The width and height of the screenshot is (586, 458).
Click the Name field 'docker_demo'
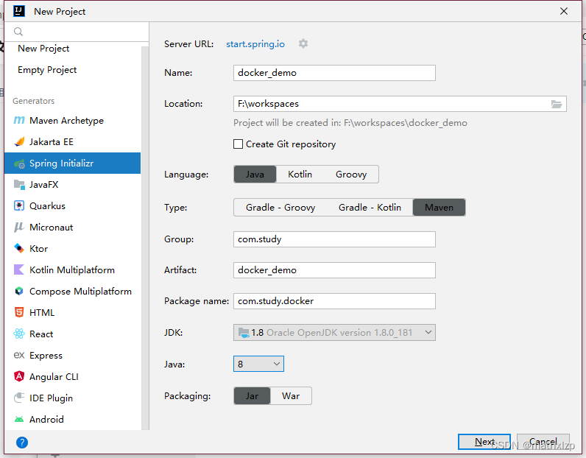(334, 73)
